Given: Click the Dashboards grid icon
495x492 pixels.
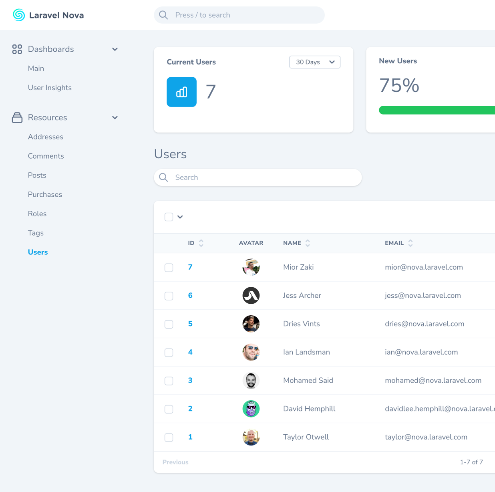Looking at the screenshot, I should pos(17,49).
